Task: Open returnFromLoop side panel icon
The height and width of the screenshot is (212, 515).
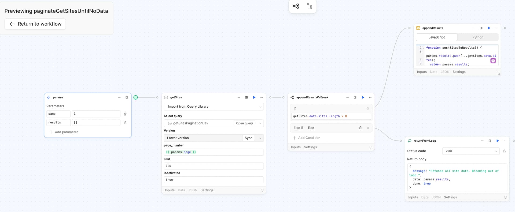Action: tap(490, 141)
